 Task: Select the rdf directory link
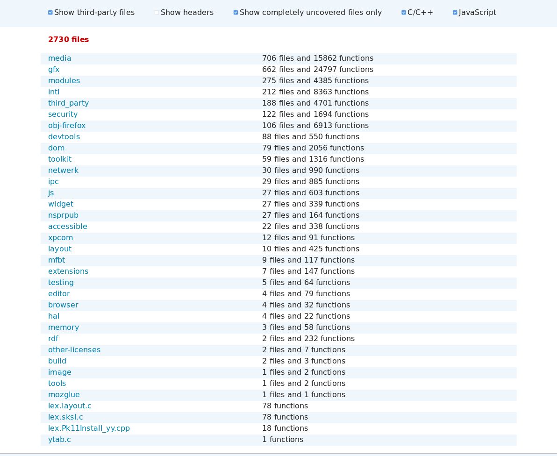[x=53, y=339]
